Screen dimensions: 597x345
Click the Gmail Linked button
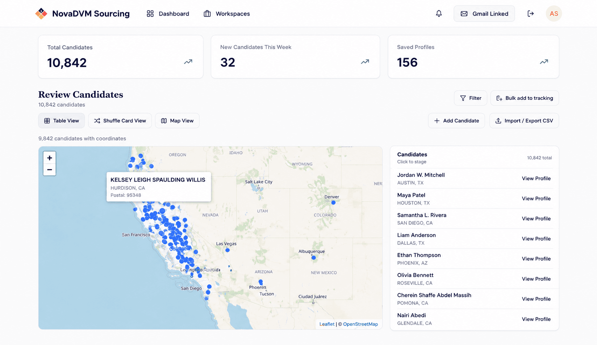coord(484,14)
